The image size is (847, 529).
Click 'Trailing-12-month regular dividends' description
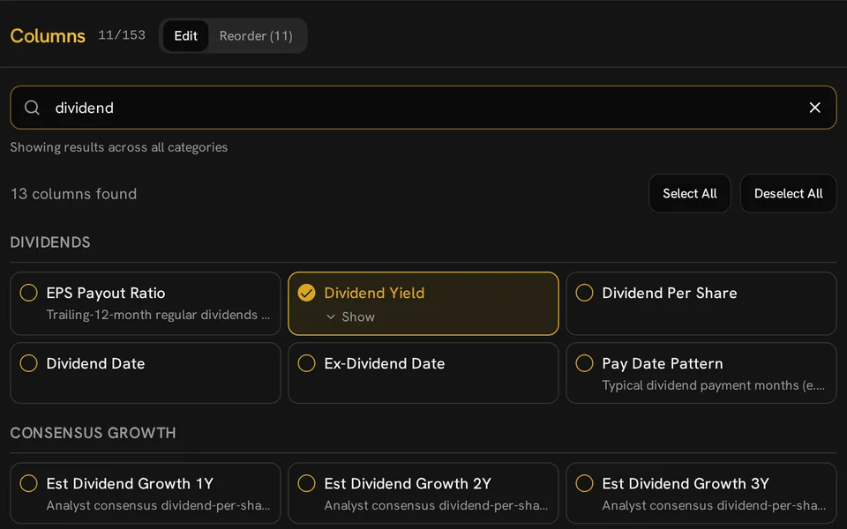tap(158, 315)
